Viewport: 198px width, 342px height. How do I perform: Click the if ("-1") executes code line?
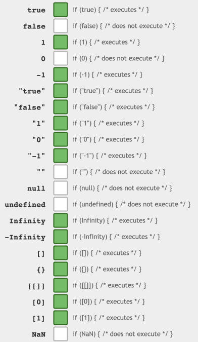coord(110,156)
